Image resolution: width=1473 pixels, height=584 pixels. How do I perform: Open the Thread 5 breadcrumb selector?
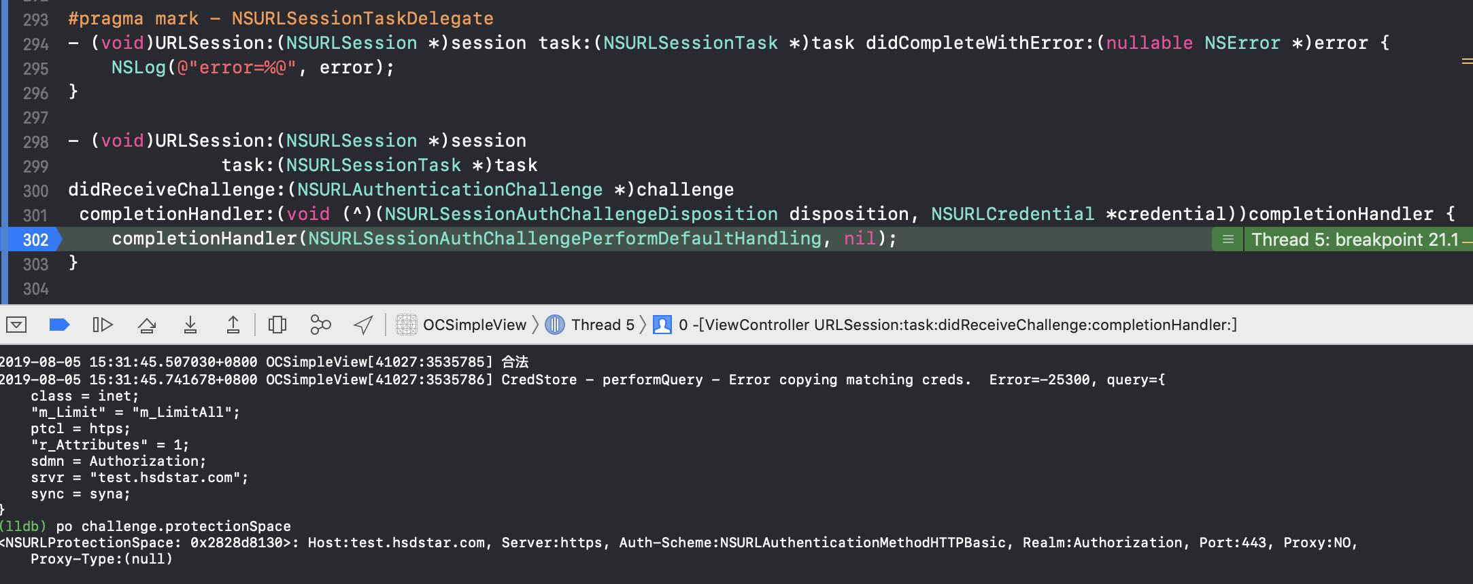592,325
